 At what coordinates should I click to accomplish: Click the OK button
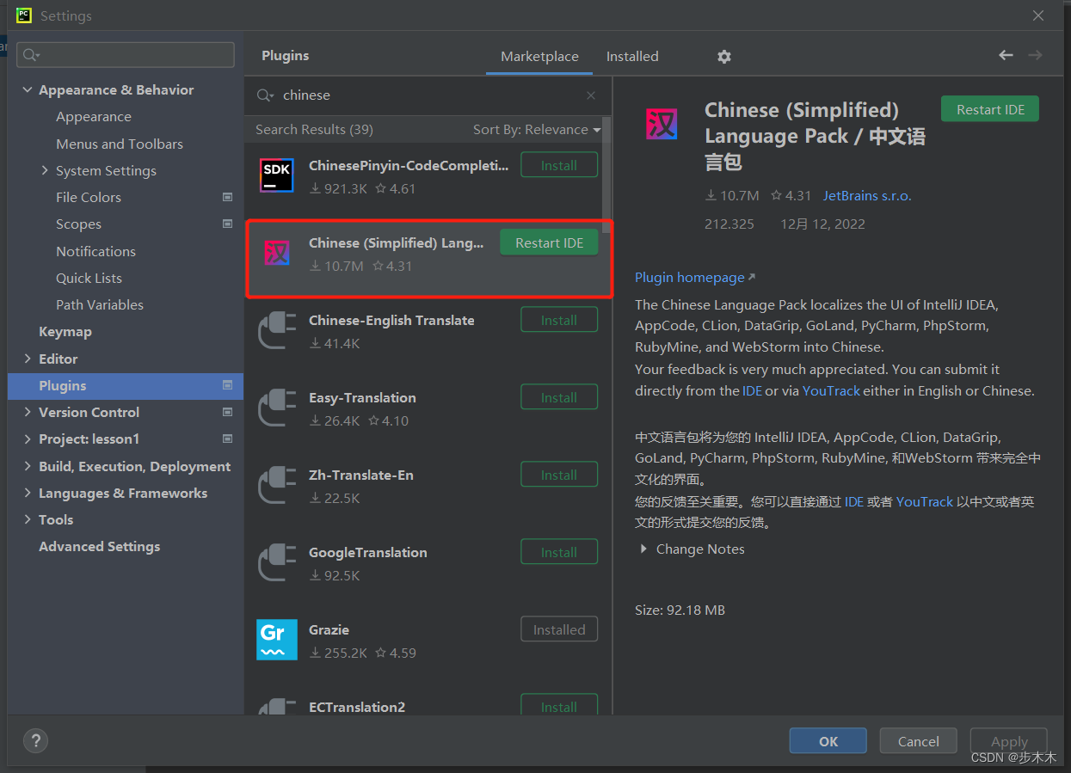tap(828, 741)
